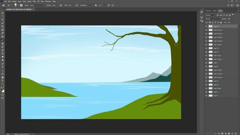Open the symmetry paint options
Viewport: 240px width, 135px height.
112,5
